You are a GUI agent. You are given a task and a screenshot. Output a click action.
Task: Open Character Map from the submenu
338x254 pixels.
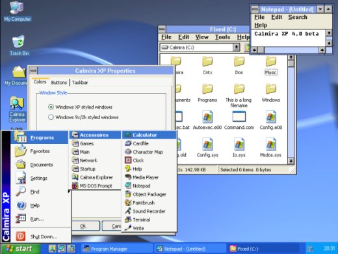pyautogui.click(x=149, y=152)
